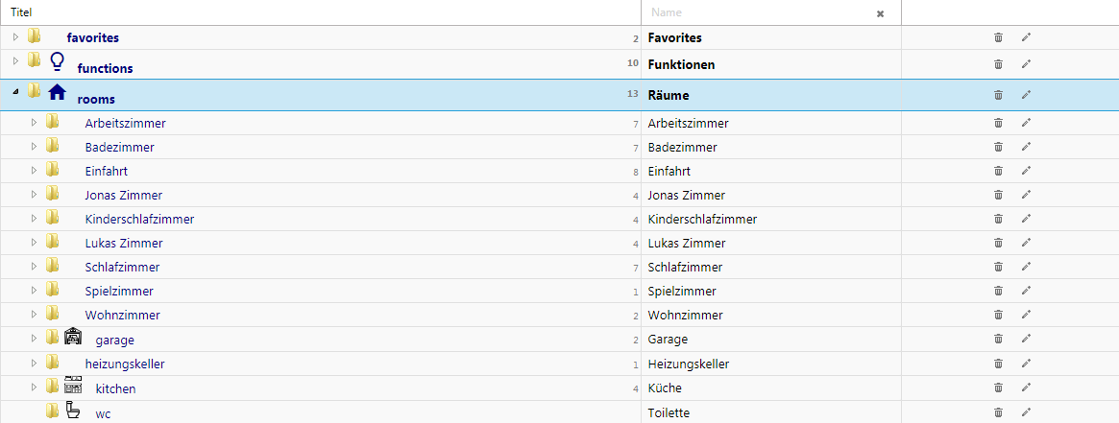Clear the Name filter field
Viewport: 1119px width, 423px height.
tap(880, 13)
